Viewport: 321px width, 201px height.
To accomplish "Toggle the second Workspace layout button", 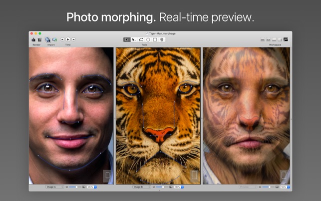I will pos(268,39).
